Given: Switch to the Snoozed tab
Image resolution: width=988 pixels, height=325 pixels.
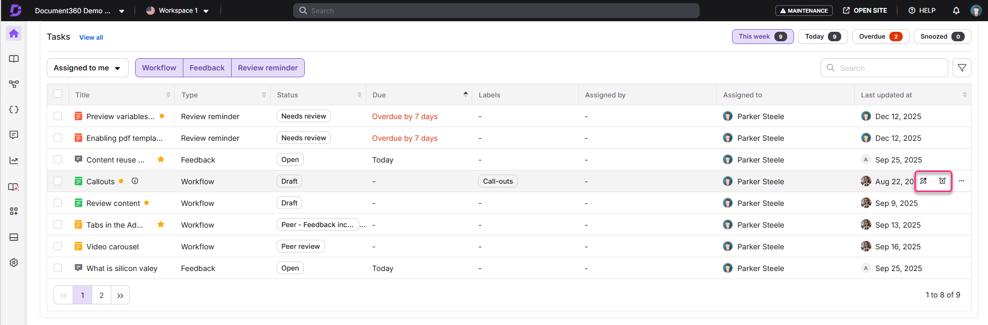Looking at the screenshot, I should click(x=942, y=37).
